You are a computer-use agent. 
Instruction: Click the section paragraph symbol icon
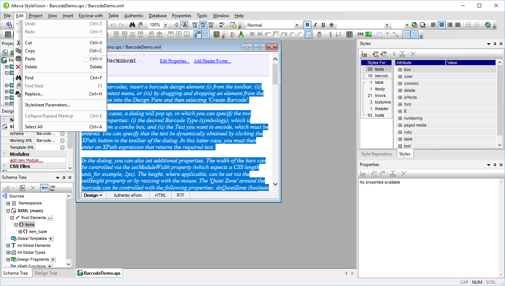[x=331, y=34]
